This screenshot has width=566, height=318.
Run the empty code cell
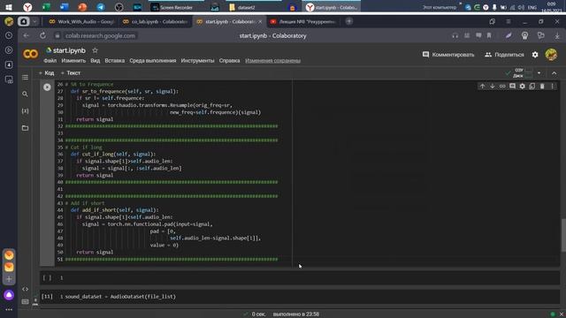47,278
